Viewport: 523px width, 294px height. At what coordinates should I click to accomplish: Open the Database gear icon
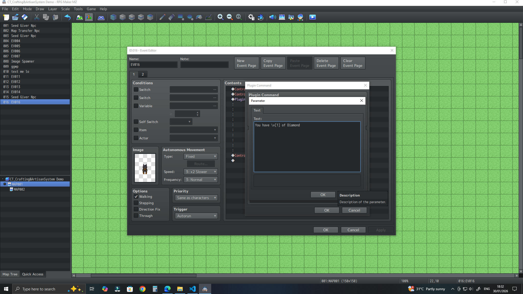[251, 17]
